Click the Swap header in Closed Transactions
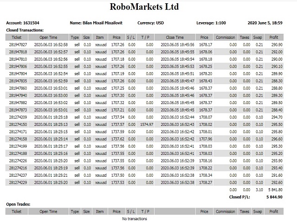297x222 pixels. click(258, 37)
